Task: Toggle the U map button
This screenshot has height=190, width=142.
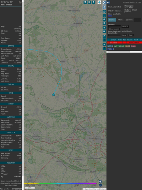Action: click(85, 2)
